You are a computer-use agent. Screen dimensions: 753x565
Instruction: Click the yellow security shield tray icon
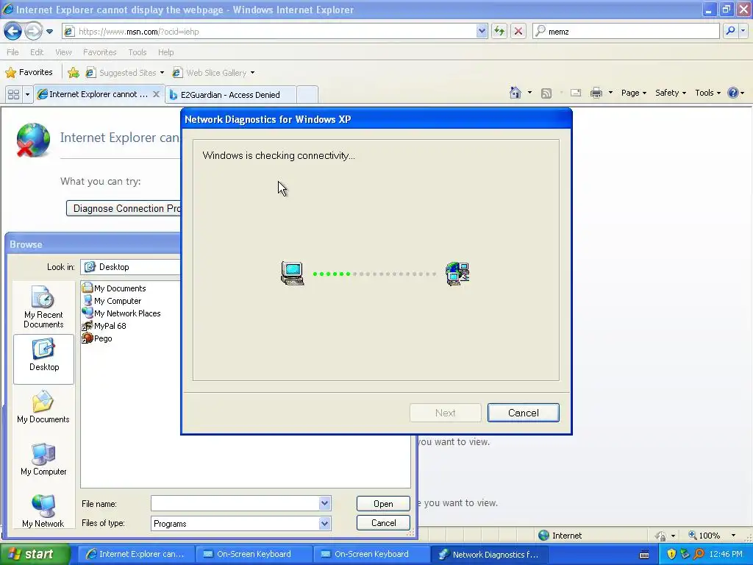pyautogui.click(x=671, y=554)
